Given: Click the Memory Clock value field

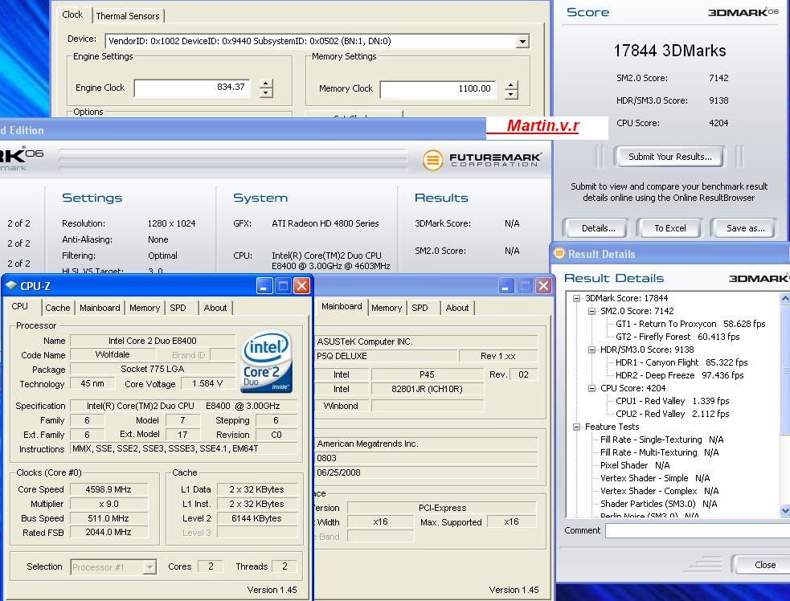Looking at the screenshot, I should click(x=438, y=89).
